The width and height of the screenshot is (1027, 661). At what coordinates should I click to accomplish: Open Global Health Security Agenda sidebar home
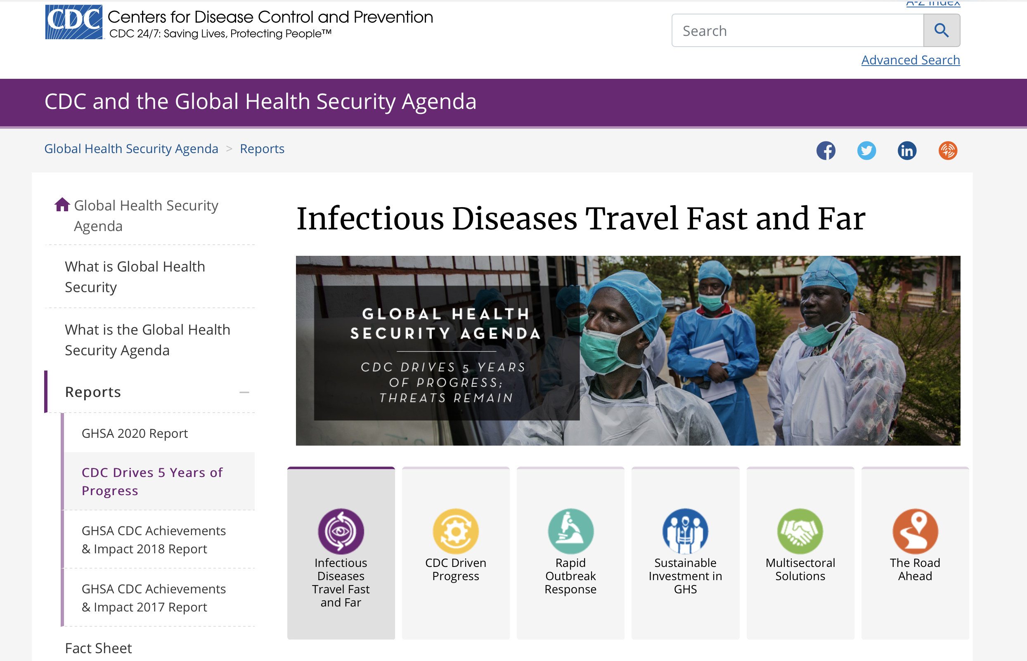click(146, 215)
